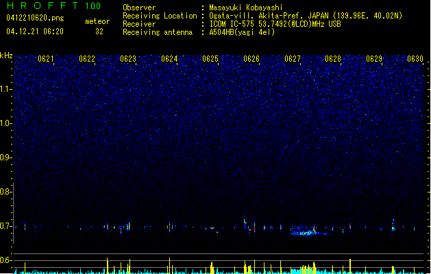Click the 0625 time marker
431x274 pixels.
click(x=210, y=59)
